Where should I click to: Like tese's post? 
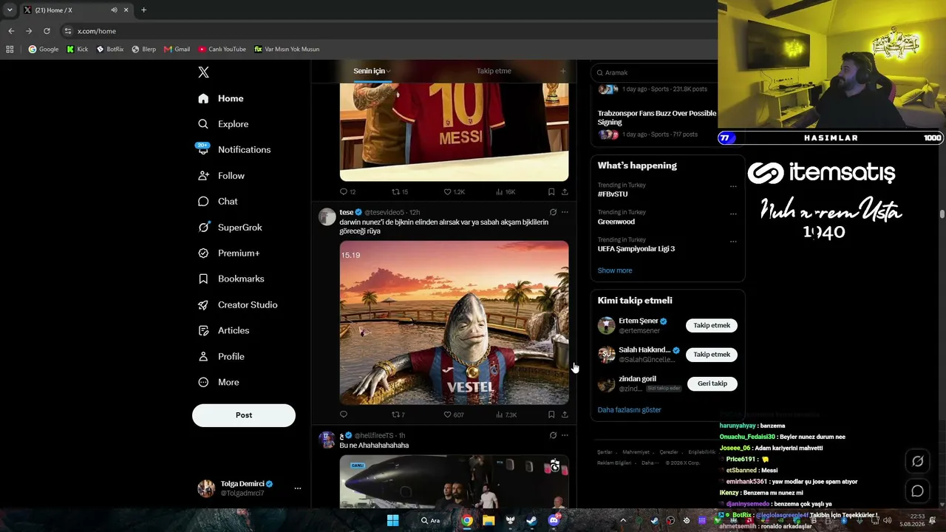[x=454, y=415]
